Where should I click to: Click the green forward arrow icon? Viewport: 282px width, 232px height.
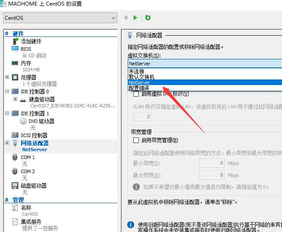135,18
